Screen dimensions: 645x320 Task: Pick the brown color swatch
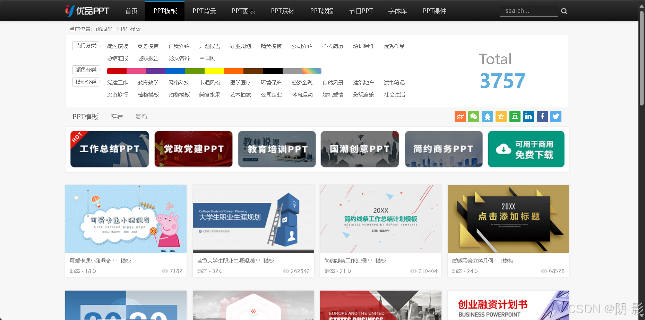253,71
